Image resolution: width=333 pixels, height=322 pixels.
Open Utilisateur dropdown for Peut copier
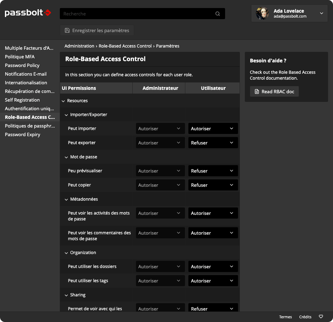213,185
